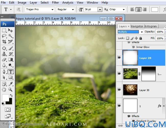Toggle layer 1 Effects visibility eye
This screenshot has height=128, width=166.
129,116
